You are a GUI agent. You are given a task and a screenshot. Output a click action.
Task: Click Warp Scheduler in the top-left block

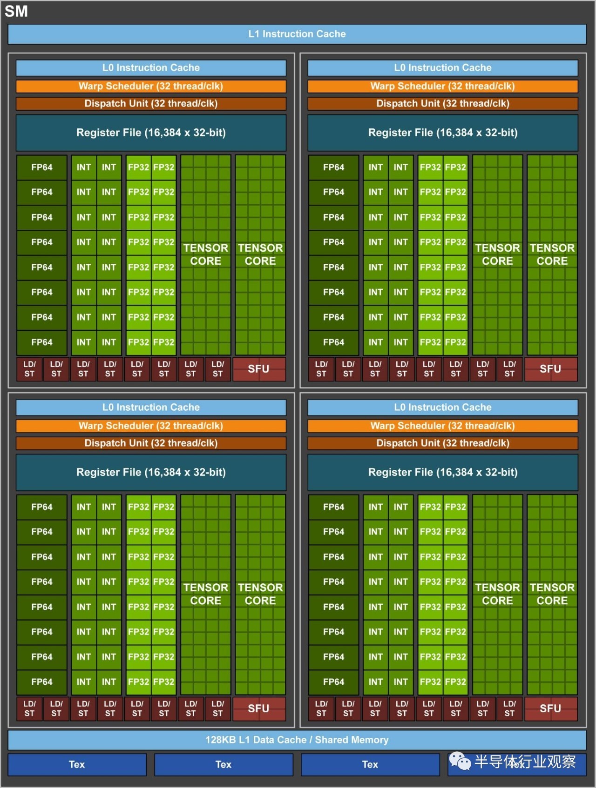coord(151,87)
